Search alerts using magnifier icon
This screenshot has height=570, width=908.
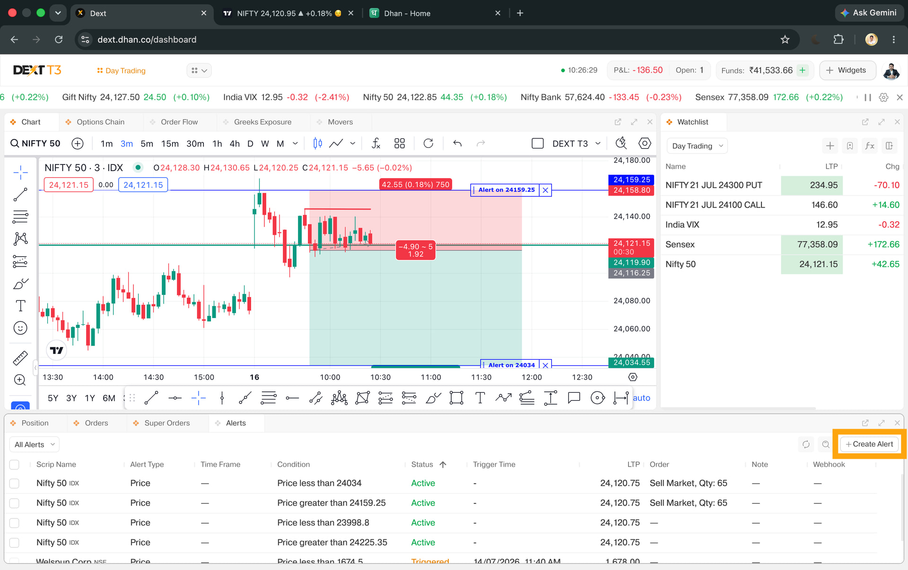(x=826, y=444)
